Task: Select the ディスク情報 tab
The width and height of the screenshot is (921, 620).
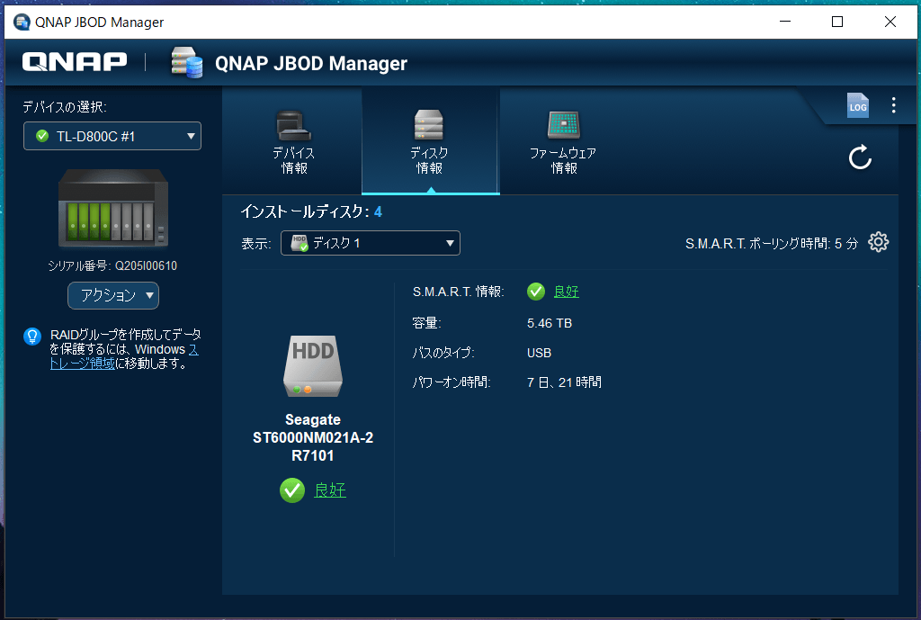Action: (430, 141)
